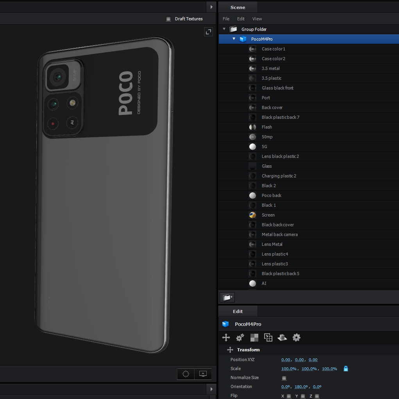Select the Black 1 material row
This screenshot has height=399, width=399.
309,205
